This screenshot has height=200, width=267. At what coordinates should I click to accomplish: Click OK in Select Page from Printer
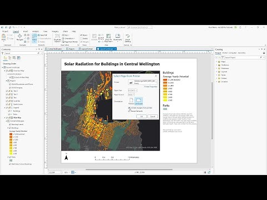pos(141,117)
